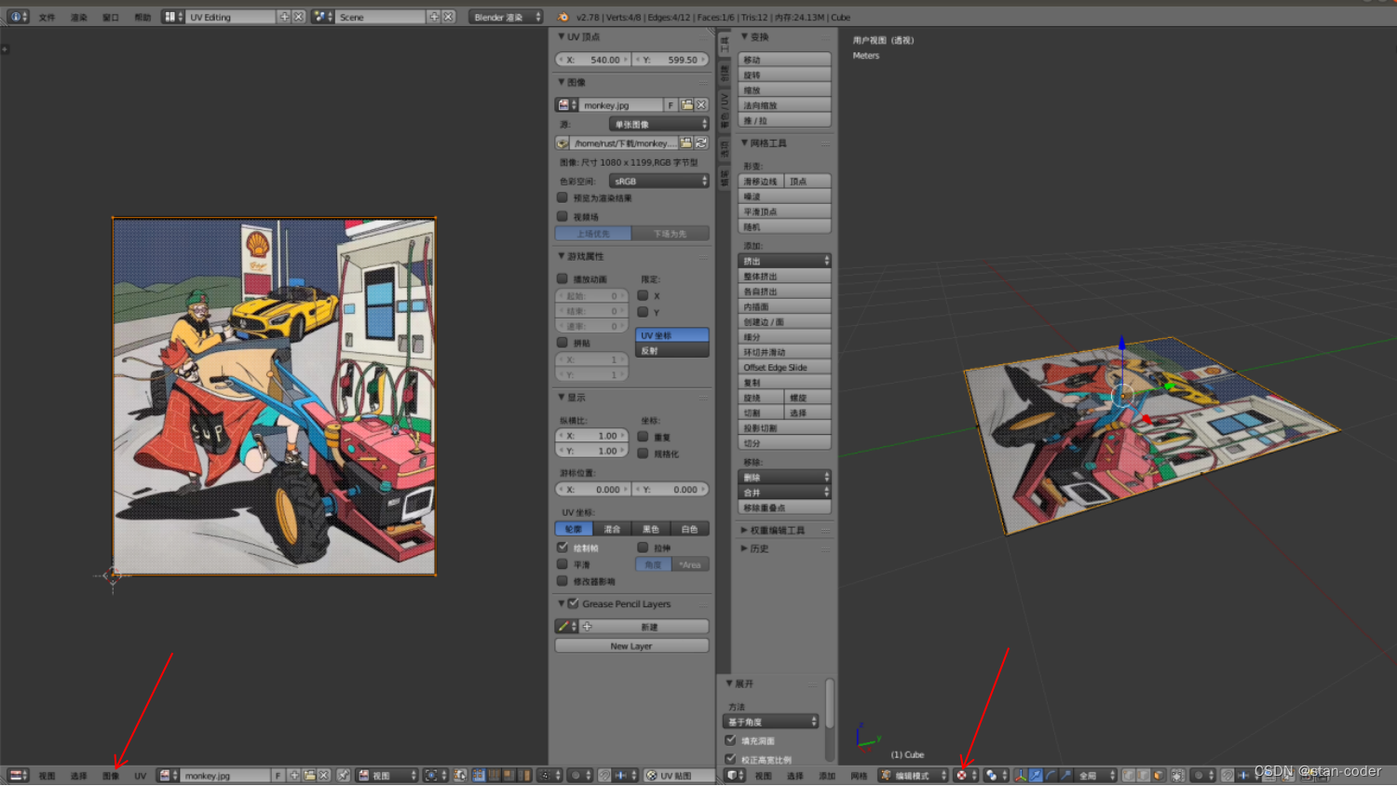This screenshot has width=1397, height=786.
Task: Enable the snap magnet icon in 3D view header
Action: point(1226,775)
